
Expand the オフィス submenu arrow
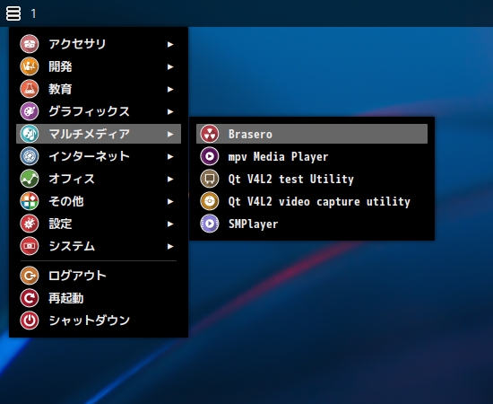point(170,179)
